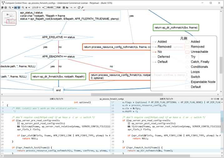Click the wrench settings icon
The height and width of the screenshot is (158, 224).
(82, 7)
